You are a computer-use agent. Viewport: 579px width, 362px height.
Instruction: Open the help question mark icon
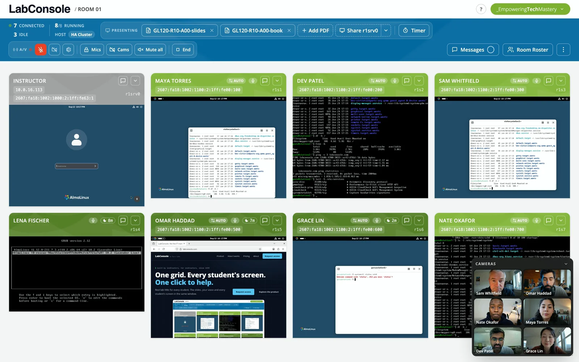(x=481, y=9)
